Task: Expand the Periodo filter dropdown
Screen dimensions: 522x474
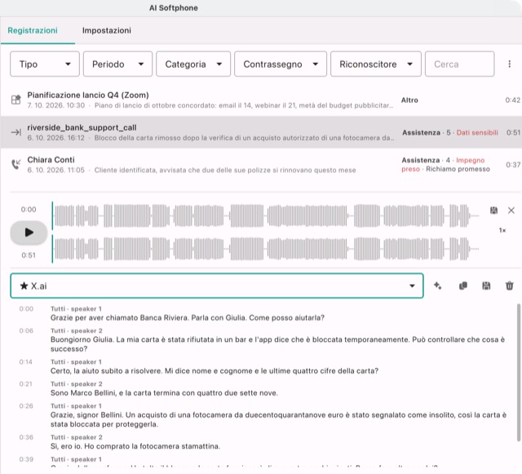Action: pyautogui.click(x=117, y=64)
